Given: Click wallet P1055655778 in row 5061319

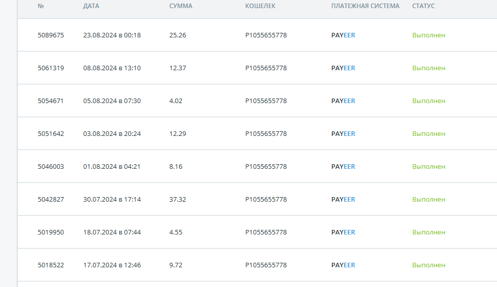Looking at the screenshot, I should click(266, 68).
